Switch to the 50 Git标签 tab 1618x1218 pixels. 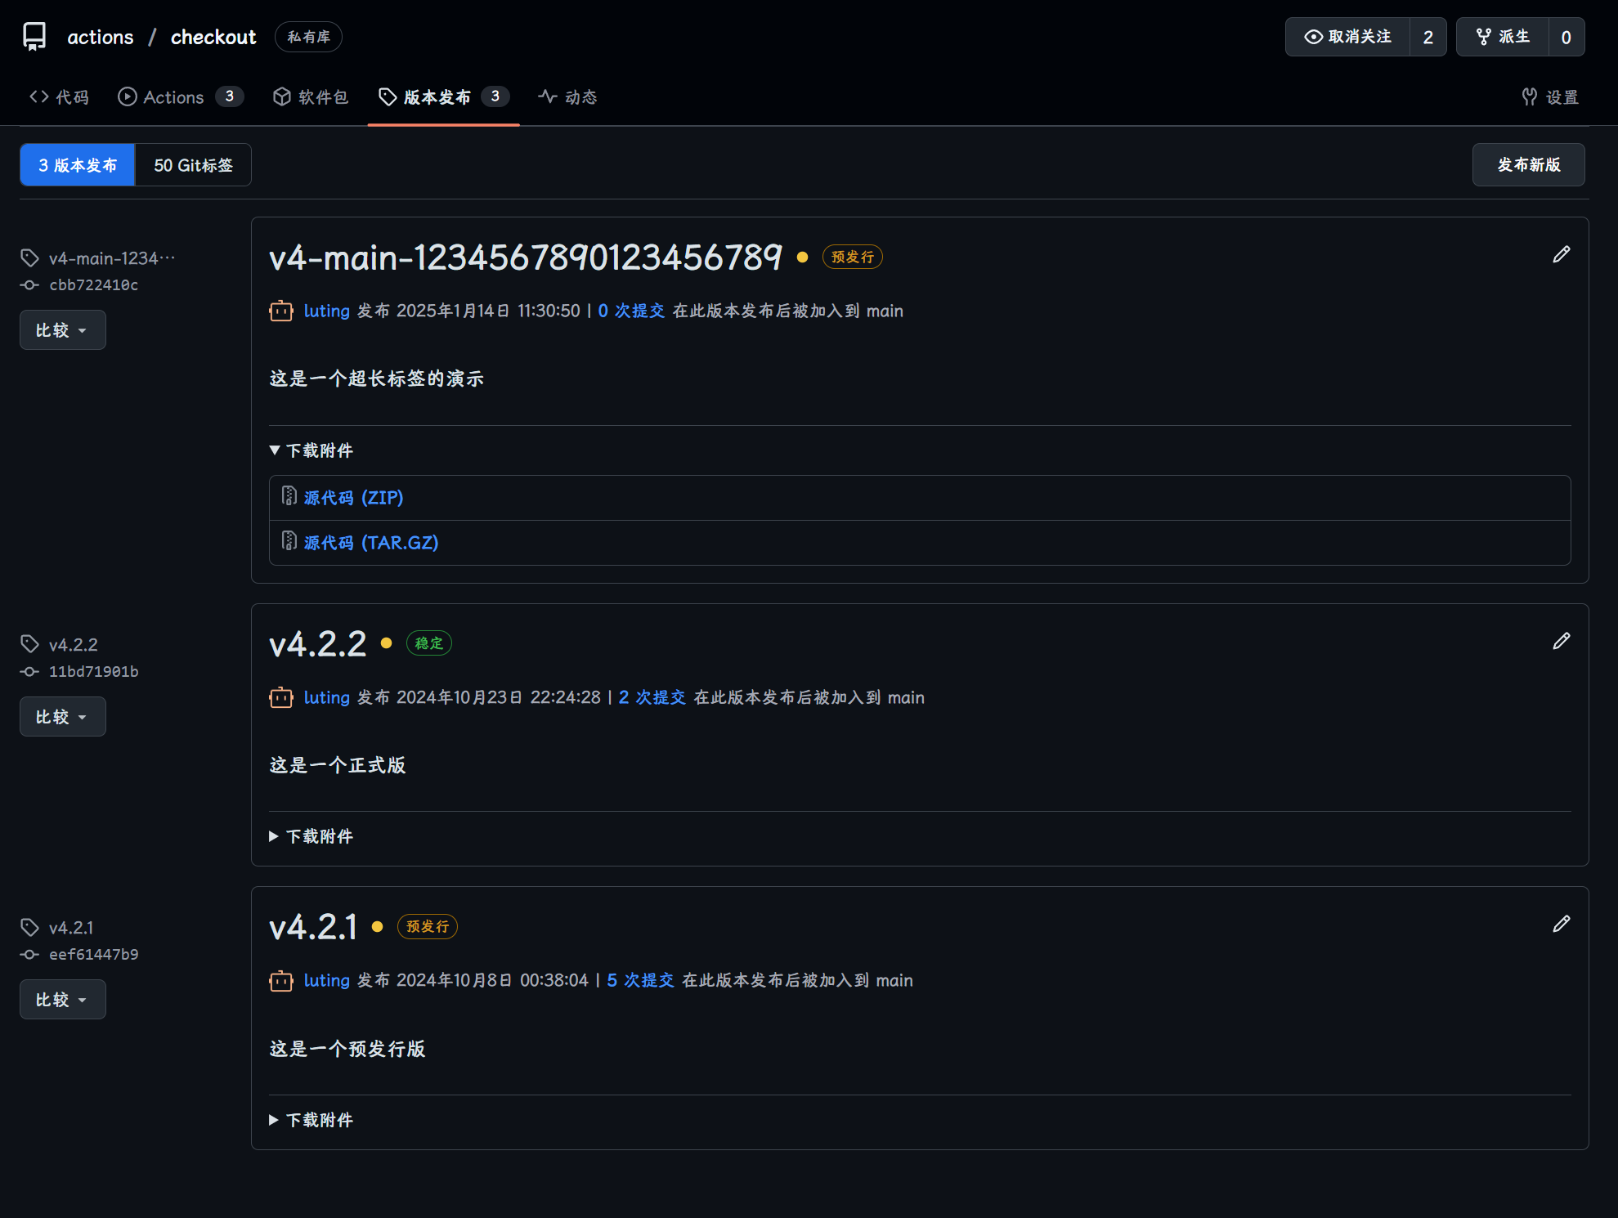pyautogui.click(x=193, y=164)
